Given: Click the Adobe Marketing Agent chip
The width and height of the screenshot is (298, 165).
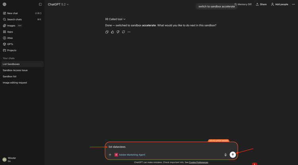Looking at the screenshot, I should (130, 155).
